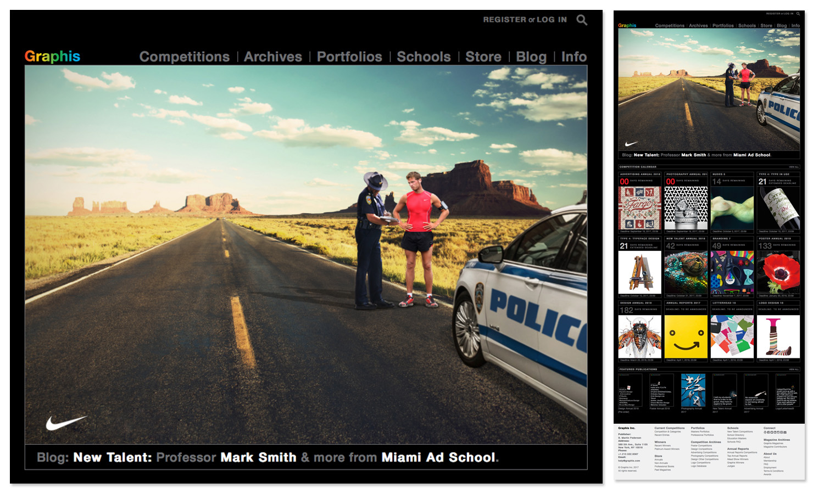Open the Store section from the top menu
The width and height of the screenshot is (824, 494).
point(482,57)
